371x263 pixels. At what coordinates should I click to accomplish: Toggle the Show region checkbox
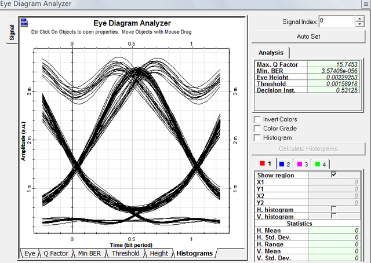click(334, 174)
